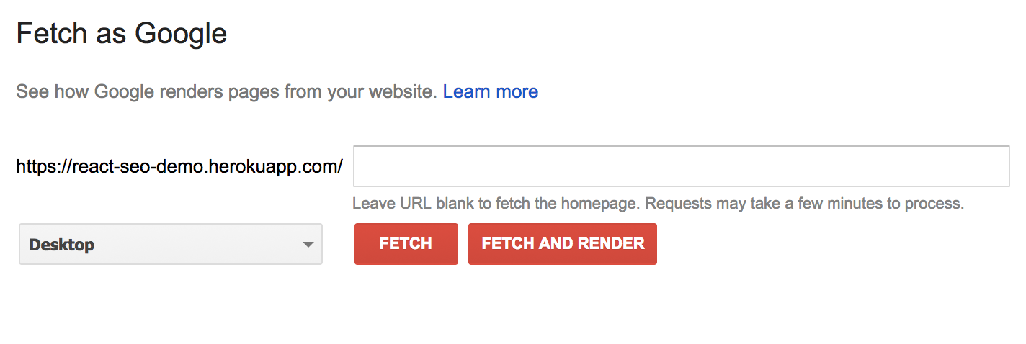Viewport: 1026px width, 344px height.
Task: Start fetching and rendering the page
Action: pyautogui.click(x=562, y=244)
